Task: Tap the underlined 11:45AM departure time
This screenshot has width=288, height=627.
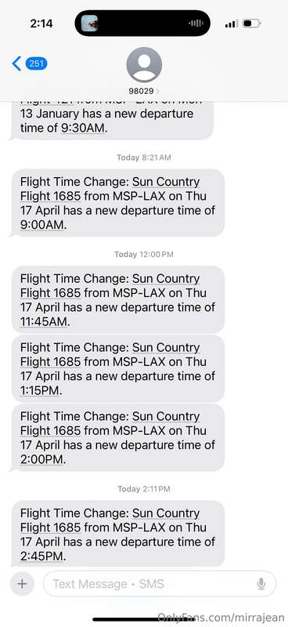Action: (44, 321)
